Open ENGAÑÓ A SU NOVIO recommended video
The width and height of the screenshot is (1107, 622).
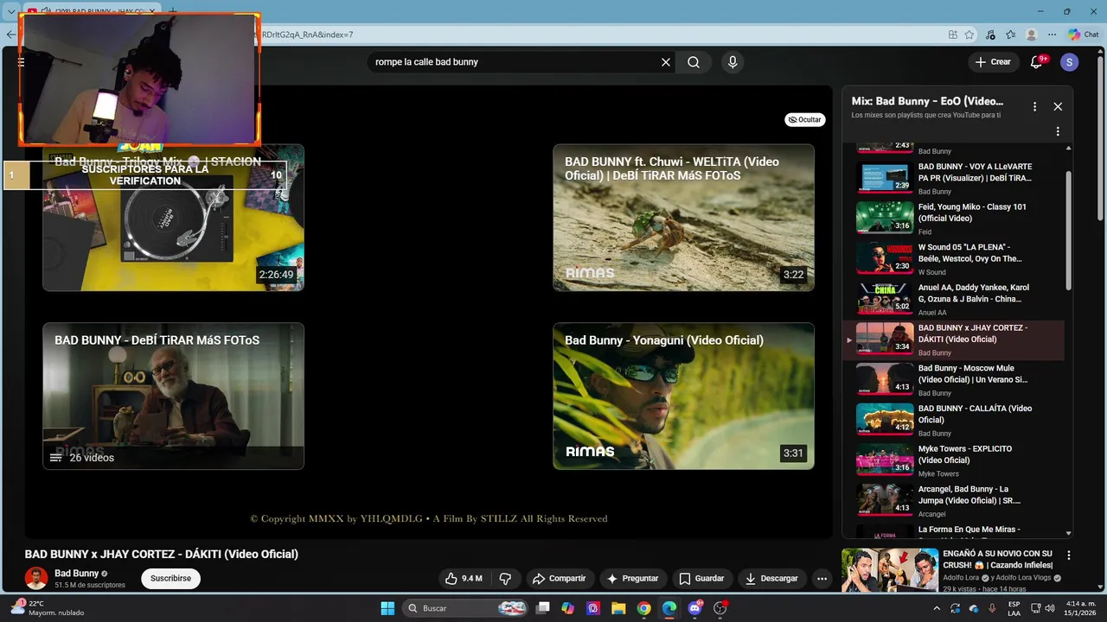950,570
